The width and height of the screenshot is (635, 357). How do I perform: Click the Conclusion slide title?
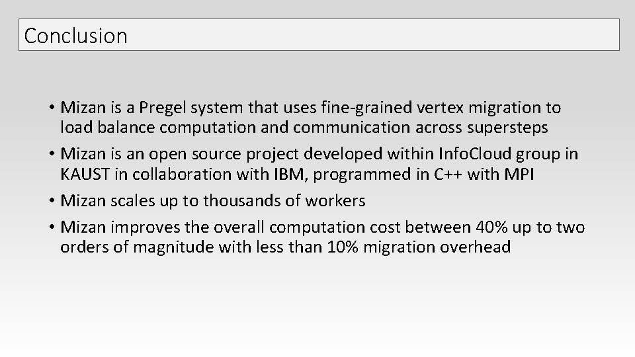[x=75, y=36]
